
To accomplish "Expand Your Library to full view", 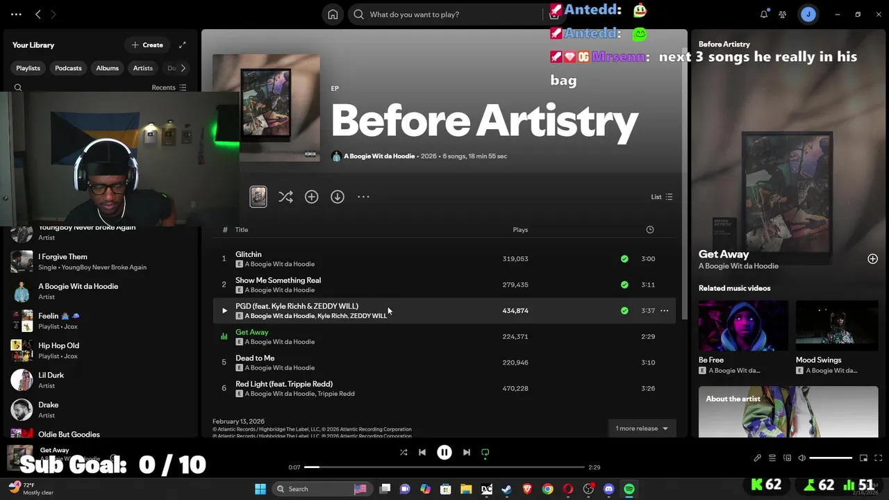I will (x=182, y=45).
